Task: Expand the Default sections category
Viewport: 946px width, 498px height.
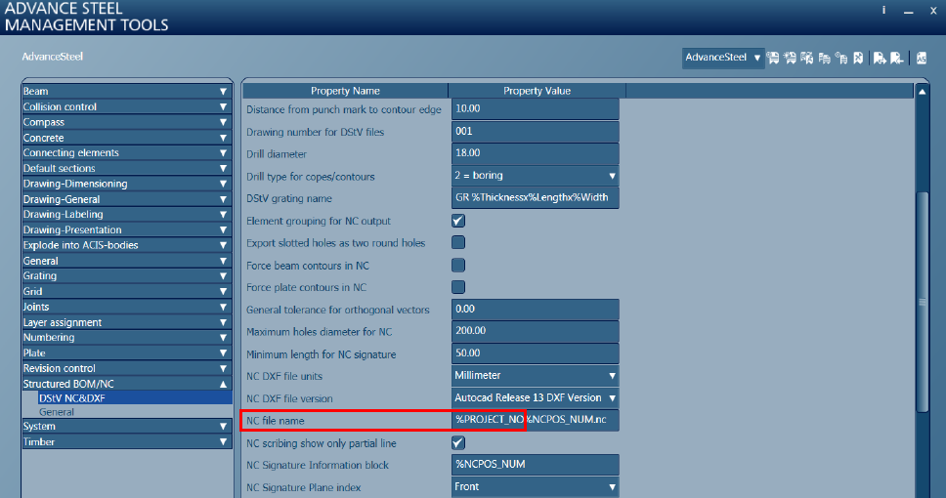Action: [x=127, y=168]
